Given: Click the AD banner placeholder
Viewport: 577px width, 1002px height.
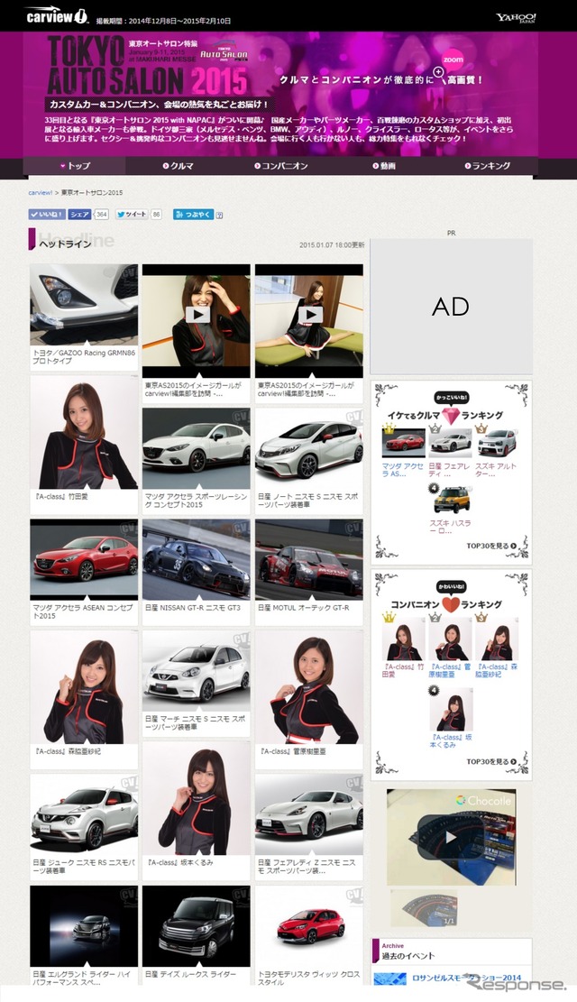Looking at the screenshot, I should point(451,307).
